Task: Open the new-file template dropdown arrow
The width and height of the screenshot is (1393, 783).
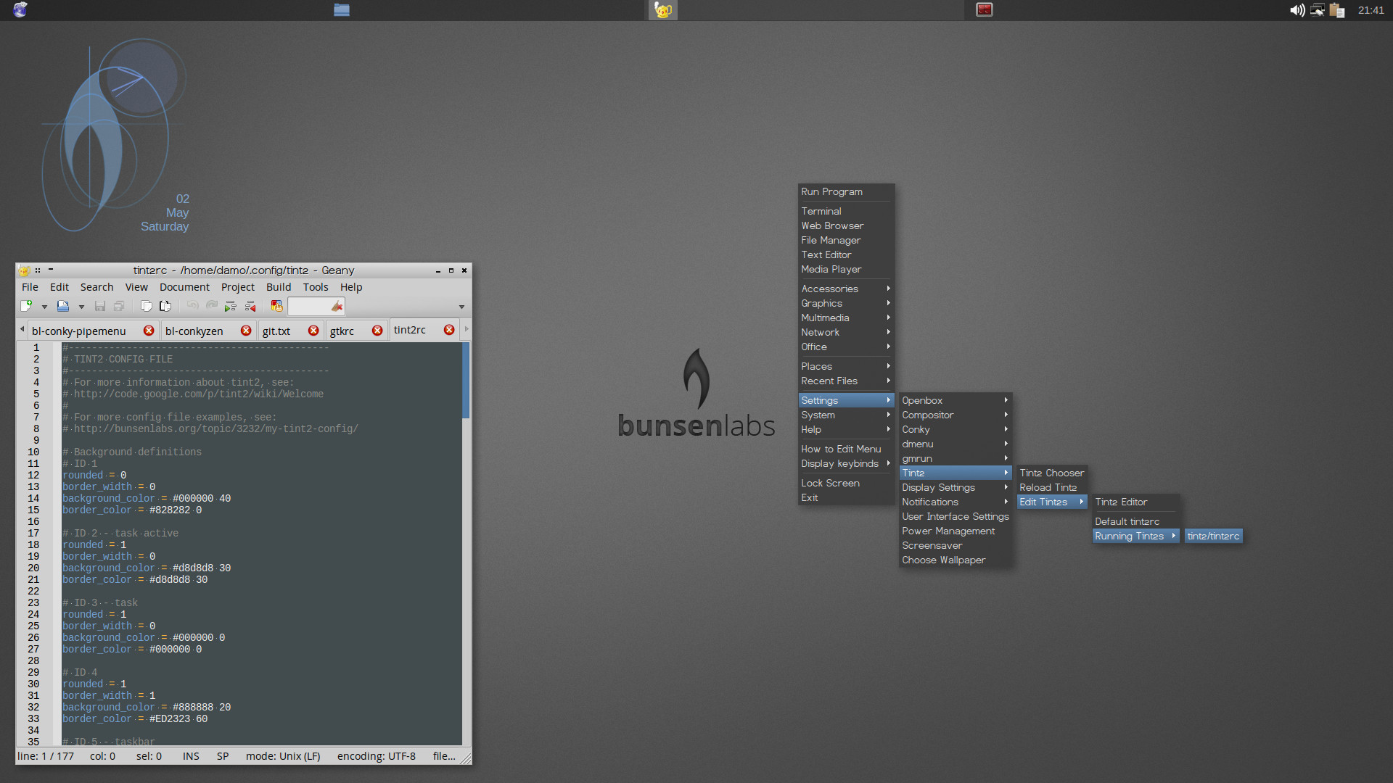Action: pyautogui.click(x=44, y=307)
